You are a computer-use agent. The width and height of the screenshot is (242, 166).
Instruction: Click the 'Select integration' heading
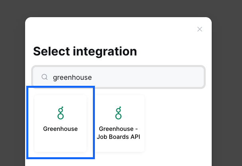click(85, 51)
